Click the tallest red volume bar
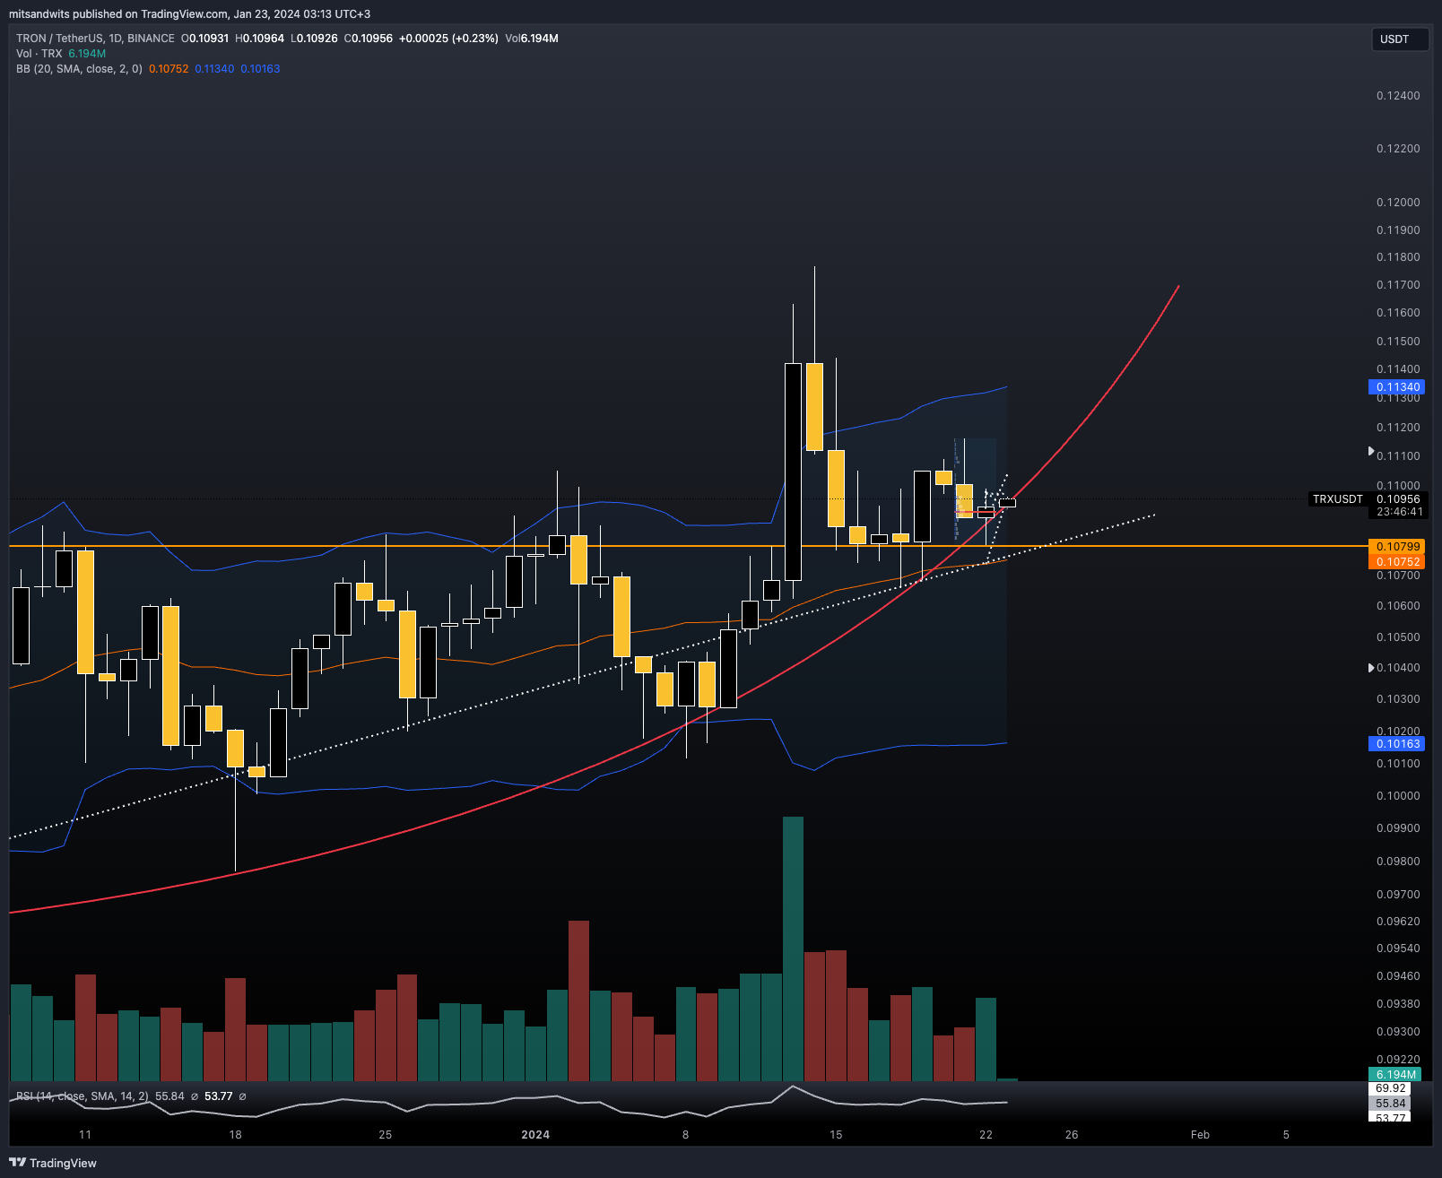Image resolution: width=1442 pixels, height=1178 pixels. [578, 1000]
